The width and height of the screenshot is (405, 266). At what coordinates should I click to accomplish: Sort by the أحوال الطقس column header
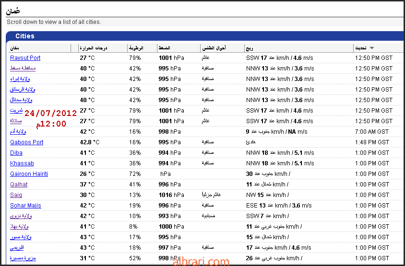pos(214,48)
